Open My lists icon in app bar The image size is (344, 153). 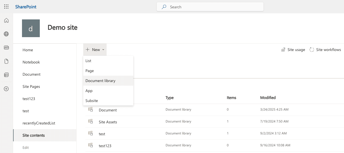coord(6,75)
